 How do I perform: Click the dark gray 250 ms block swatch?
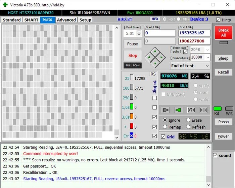tap(132, 97)
